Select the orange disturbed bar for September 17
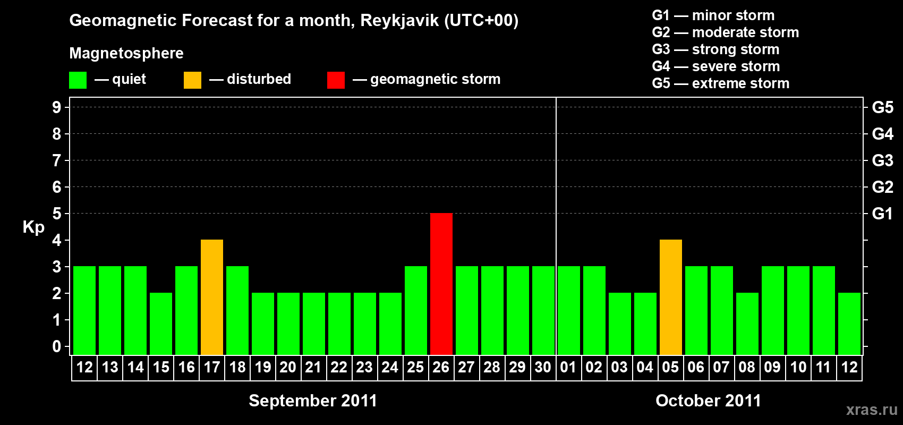The width and height of the screenshot is (903, 425). (212, 297)
